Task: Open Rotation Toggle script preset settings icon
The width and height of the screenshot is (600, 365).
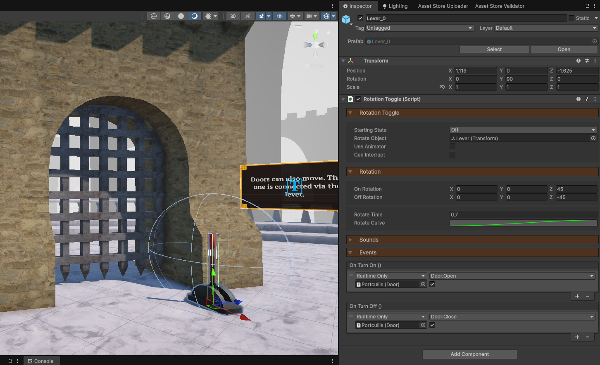Action: click(587, 99)
